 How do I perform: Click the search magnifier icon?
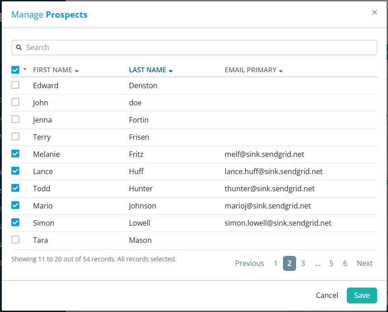[x=19, y=47]
